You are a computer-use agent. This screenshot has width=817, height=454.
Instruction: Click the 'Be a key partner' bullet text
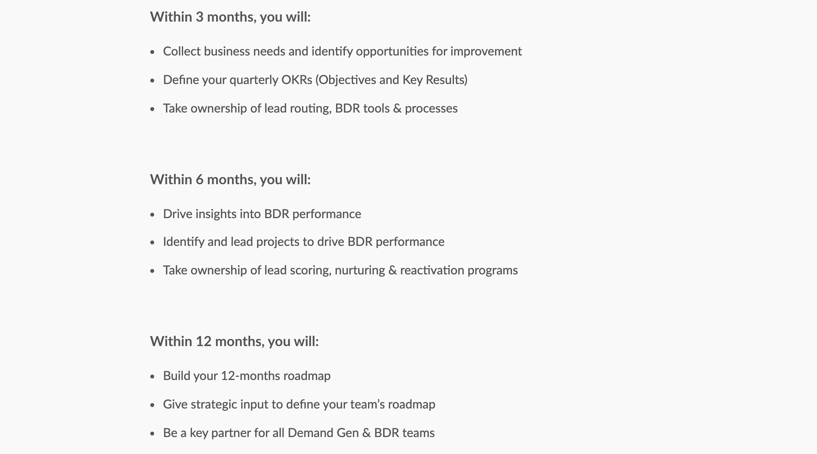pyautogui.click(x=299, y=433)
